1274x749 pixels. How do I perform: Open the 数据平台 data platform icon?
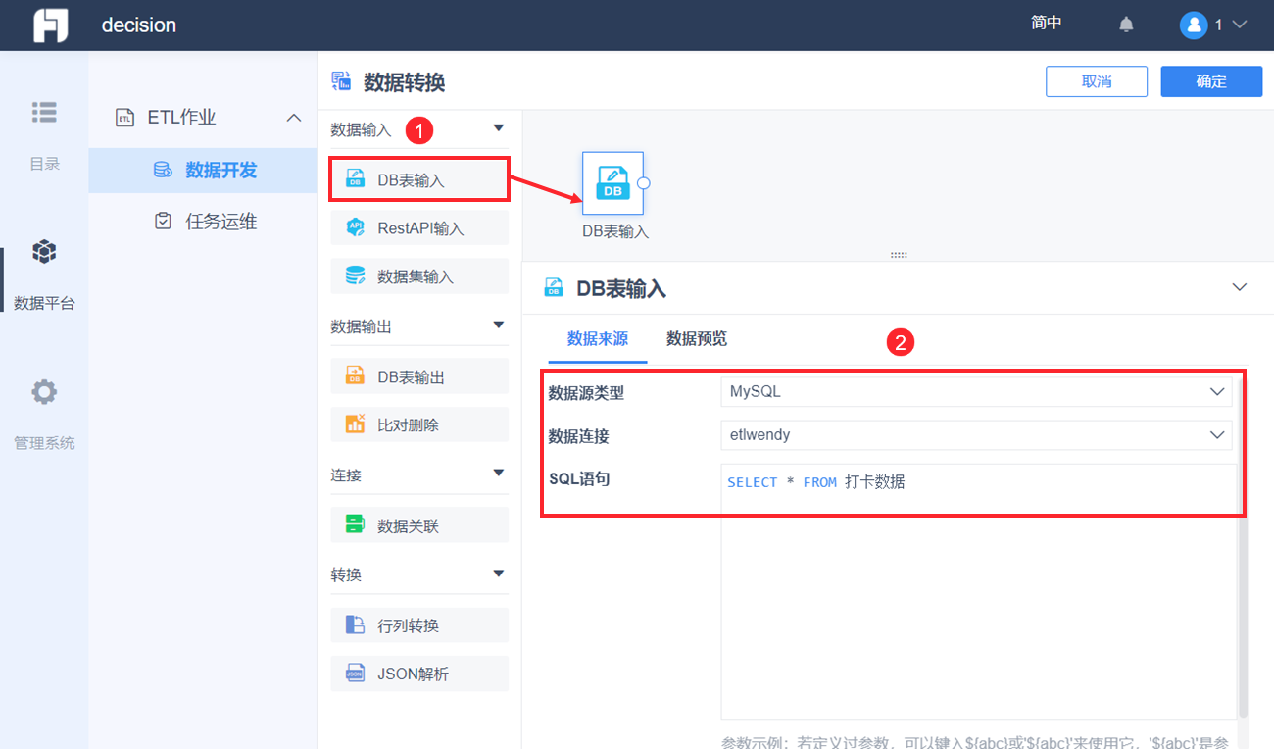pos(44,252)
